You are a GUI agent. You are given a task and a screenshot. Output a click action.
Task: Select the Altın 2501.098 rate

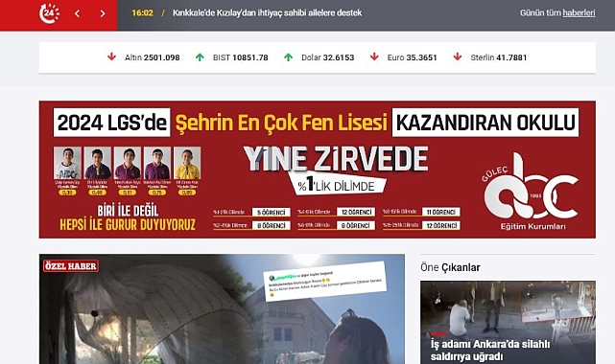(153, 57)
